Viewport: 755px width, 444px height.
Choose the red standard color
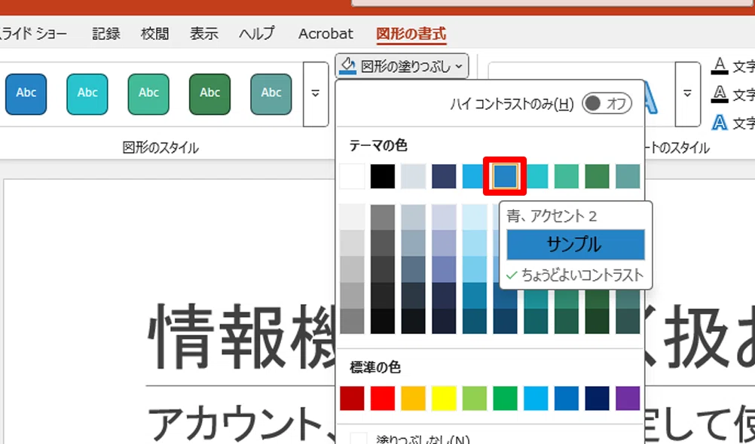[x=383, y=398]
